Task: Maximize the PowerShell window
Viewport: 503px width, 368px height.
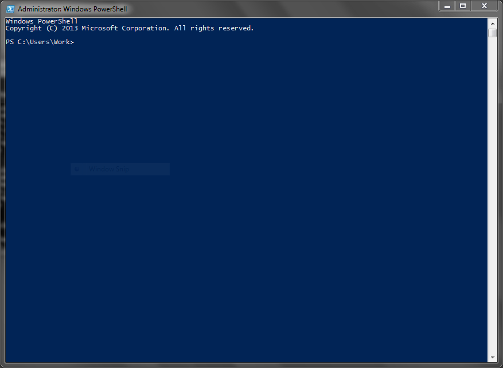Action: (463, 6)
